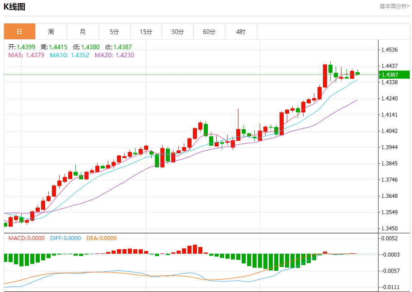Select the 日 daily chart tab
Image resolution: width=412 pixels, height=292 pixels.
[x=19, y=32]
